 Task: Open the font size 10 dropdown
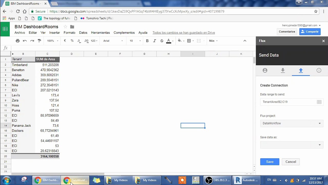[x=135, y=41]
